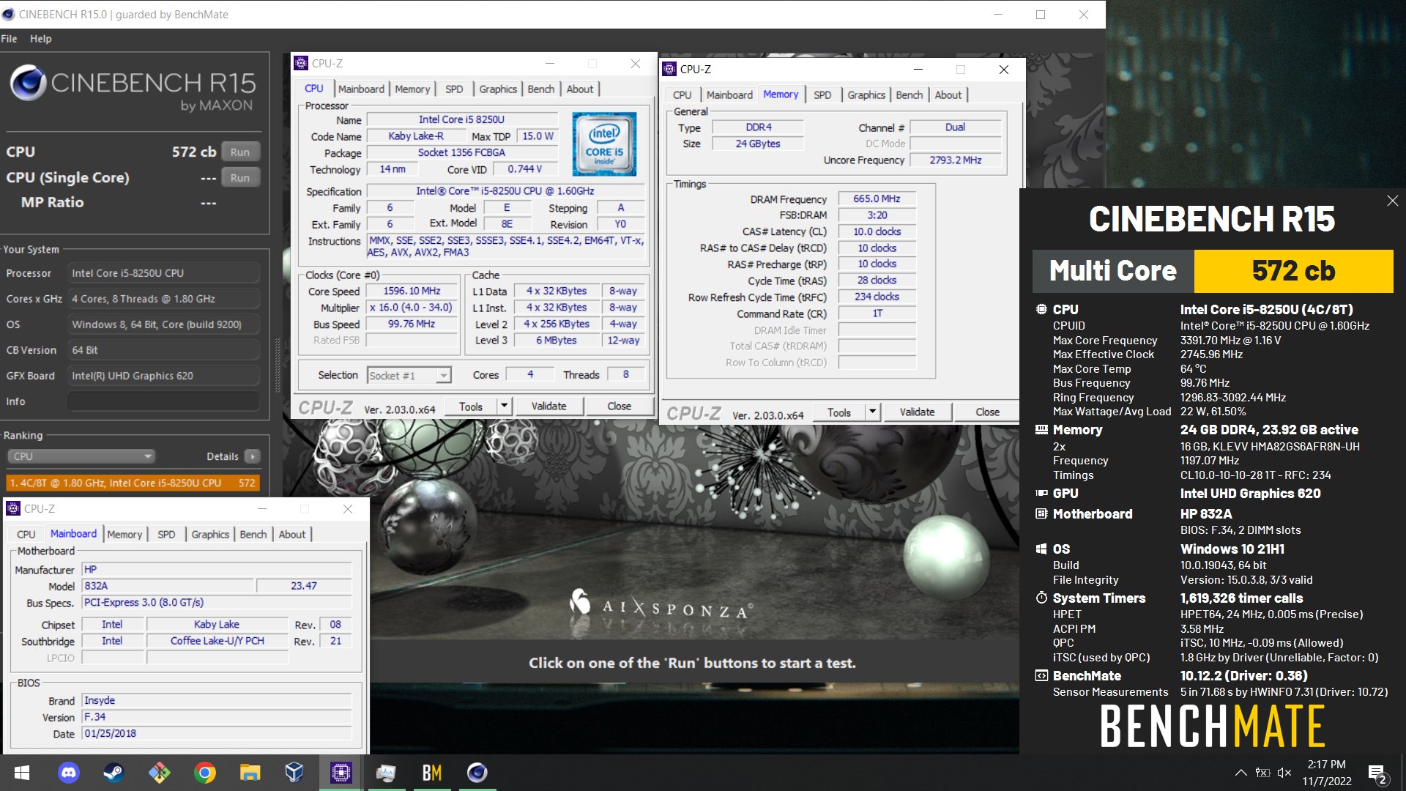Switch to CPU tab in Memory CPU-Z window
Screen dimensions: 1406x791
pyautogui.click(x=682, y=95)
